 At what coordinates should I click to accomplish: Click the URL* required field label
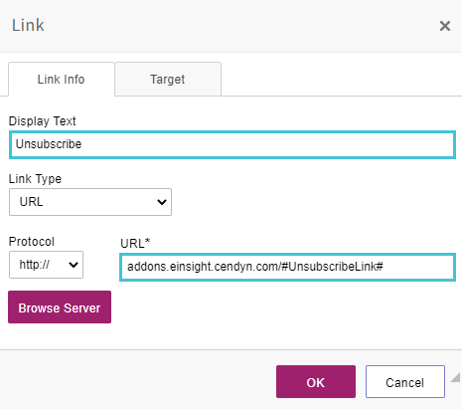coord(135,244)
